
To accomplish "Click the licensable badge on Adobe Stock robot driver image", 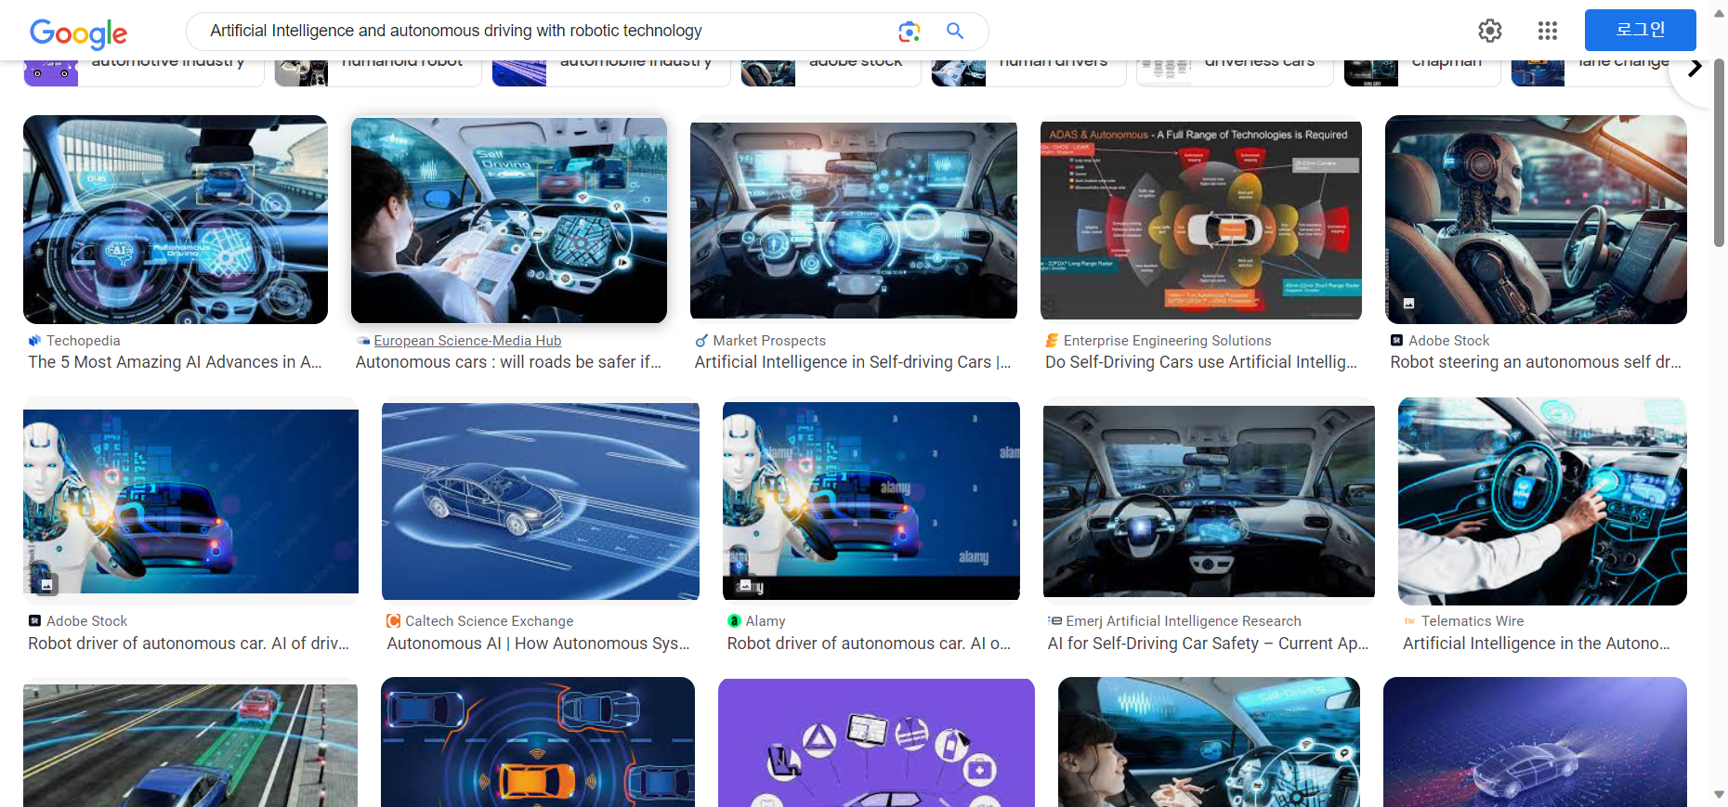I will tap(46, 584).
